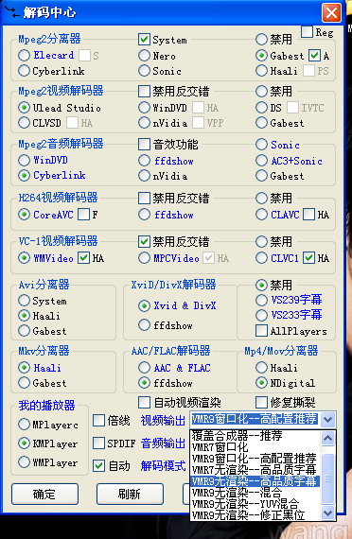Select VS239字幕 subtitle option

(261, 300)
